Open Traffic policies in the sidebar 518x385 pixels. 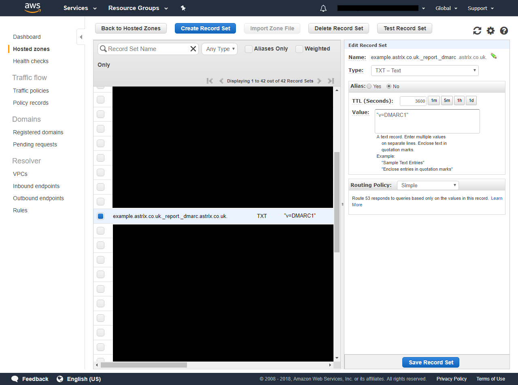(31, 91)
